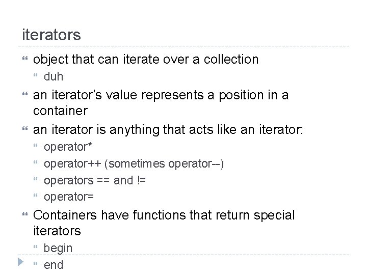This screenshot has height=275, width=367.
Task: Click the sub-bullet before "operator++ (sometimes operator--)"
Action: coord(36,164)
